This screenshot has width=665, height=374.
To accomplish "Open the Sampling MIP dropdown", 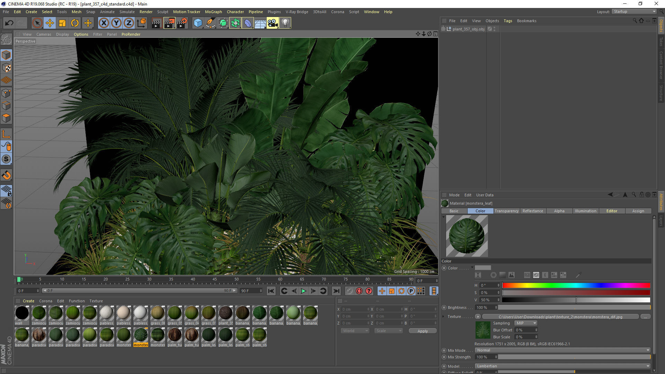I will (x=526, y=323).
